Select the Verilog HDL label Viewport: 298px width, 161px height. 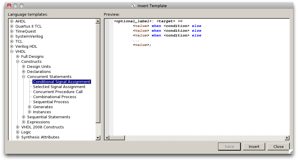(x=26, y=47)
